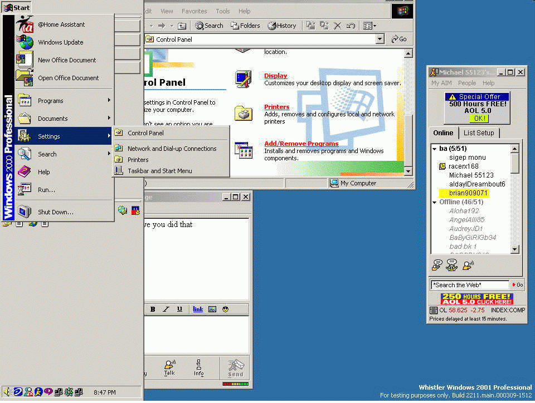The image size is (535, 403).
Task: Toggle Underline in the message window
Action: [x=179, y=309]
